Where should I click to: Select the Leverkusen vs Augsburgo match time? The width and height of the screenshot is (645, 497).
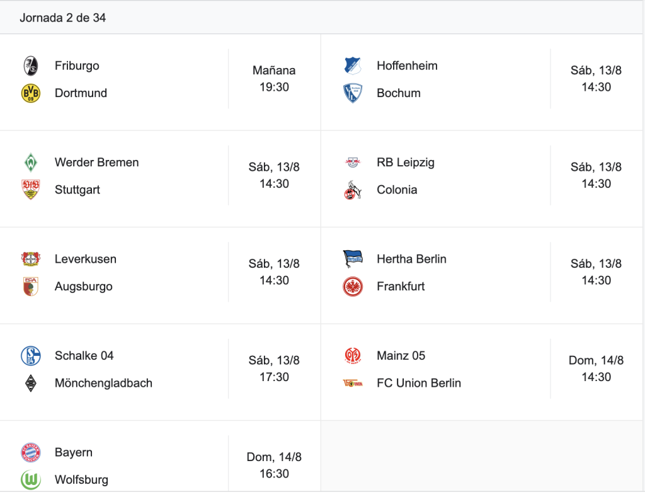[x=274, y=272]
